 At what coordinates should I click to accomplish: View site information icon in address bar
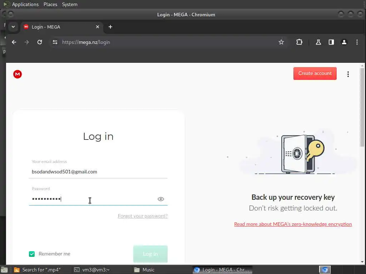click(x=55, y=42)
